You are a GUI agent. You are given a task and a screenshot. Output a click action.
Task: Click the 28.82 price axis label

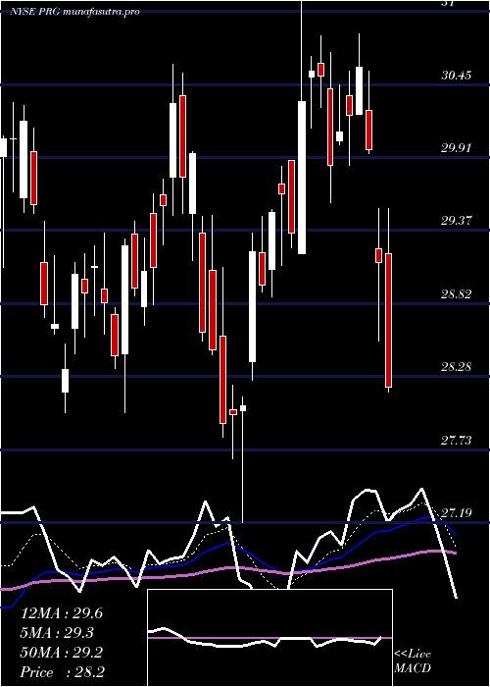457,293
